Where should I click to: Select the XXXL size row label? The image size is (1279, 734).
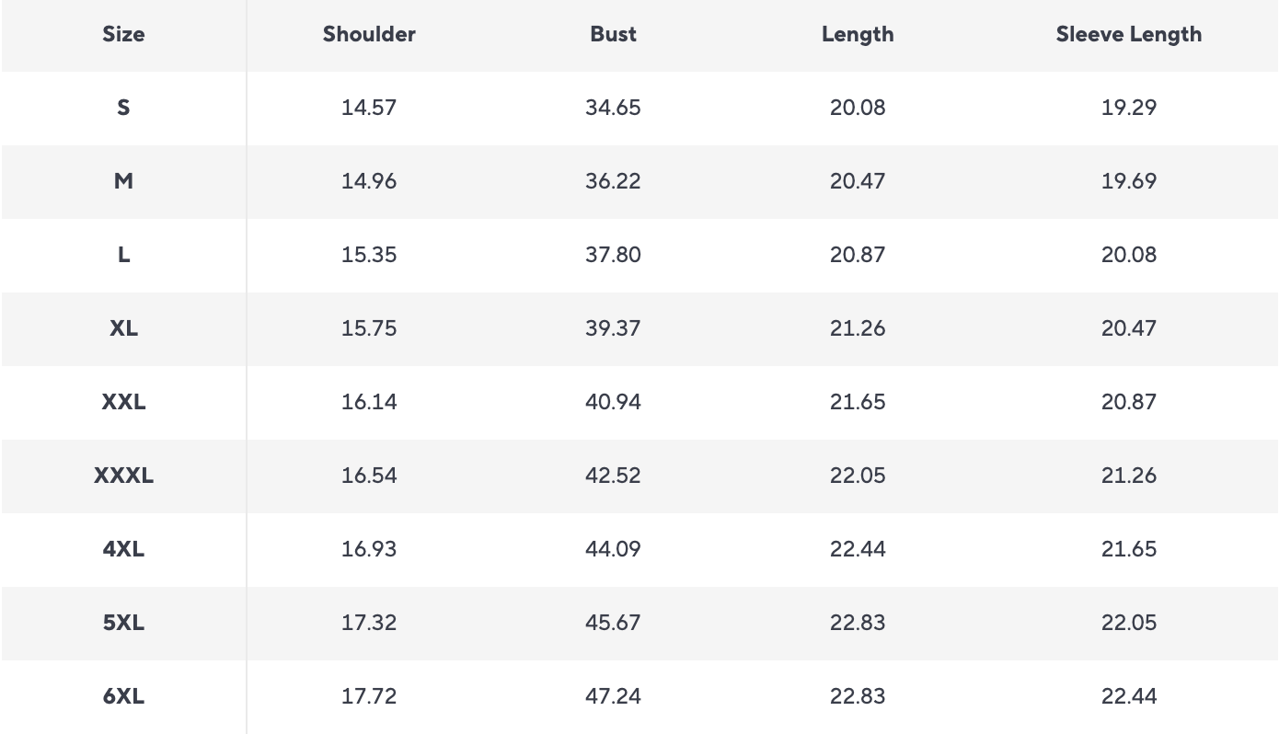pyautogui.click(x=123, y=476)
